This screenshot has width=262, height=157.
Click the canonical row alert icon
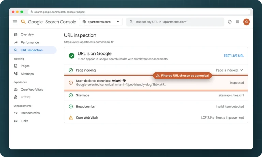71,83
